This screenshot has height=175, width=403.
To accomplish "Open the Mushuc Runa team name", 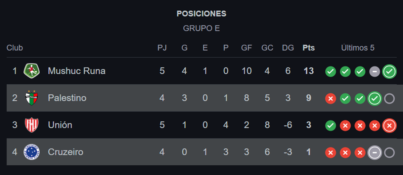I will 77,71.
